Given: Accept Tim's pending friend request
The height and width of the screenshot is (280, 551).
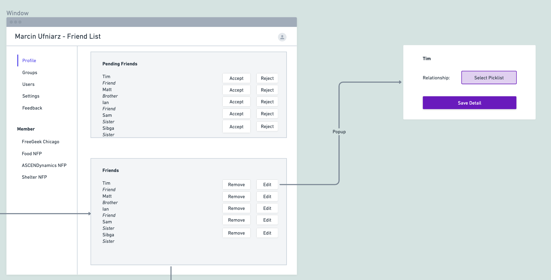Looking at the screenshot, I should tap(236, 78).
